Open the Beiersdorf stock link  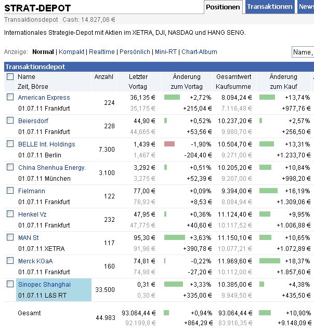pyautogui.click(x=33, y=121)
